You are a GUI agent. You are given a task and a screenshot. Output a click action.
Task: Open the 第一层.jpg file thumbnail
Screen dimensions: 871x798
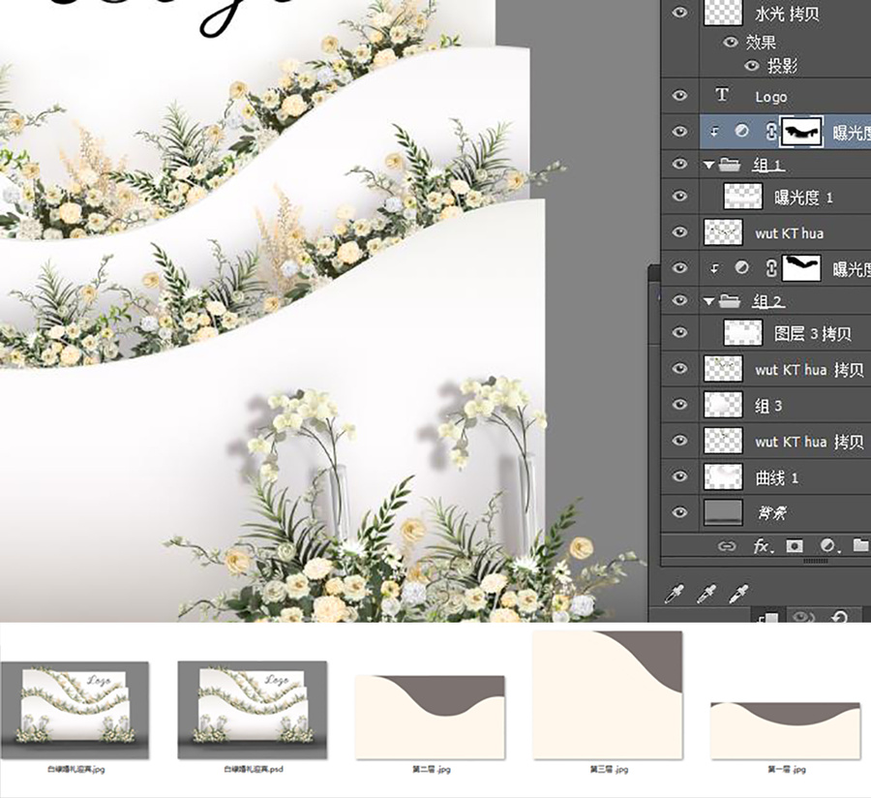(x=786, y=730)
